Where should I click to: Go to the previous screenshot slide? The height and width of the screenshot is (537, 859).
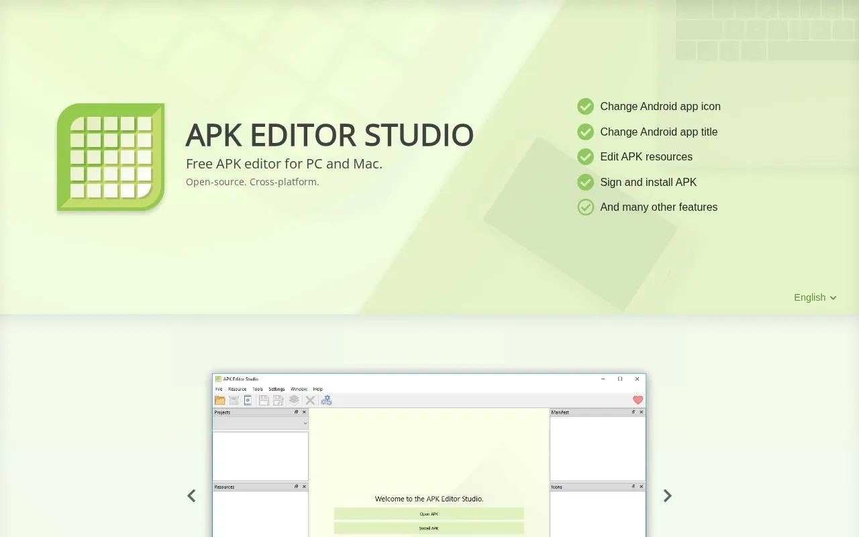coord(191,495)
